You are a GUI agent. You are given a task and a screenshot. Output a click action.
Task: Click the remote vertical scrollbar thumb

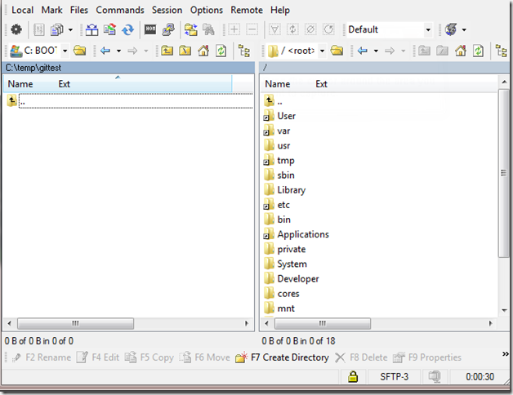[503, 173]
